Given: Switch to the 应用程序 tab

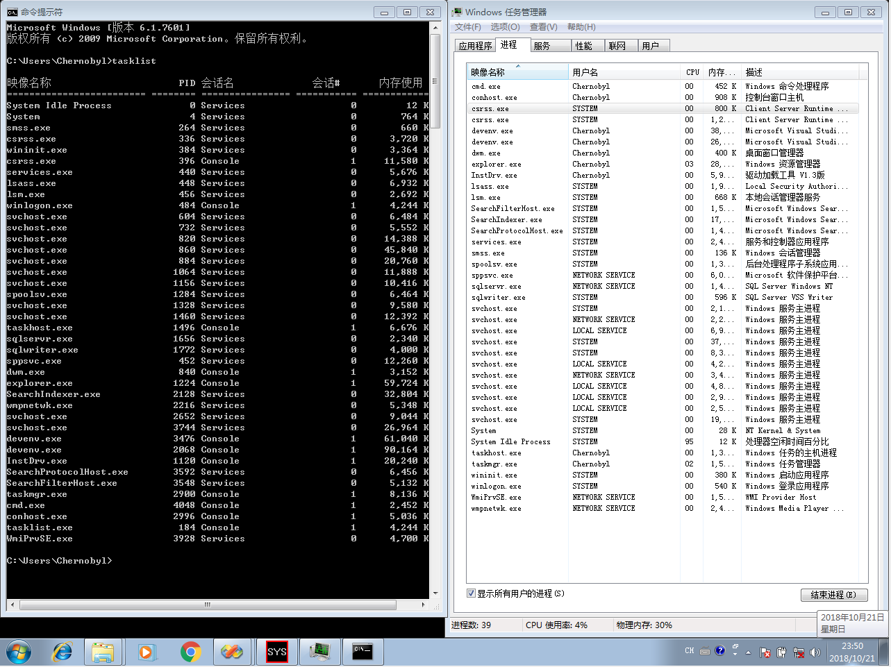Looking at the screenshot, I should (x=475, y=46).
